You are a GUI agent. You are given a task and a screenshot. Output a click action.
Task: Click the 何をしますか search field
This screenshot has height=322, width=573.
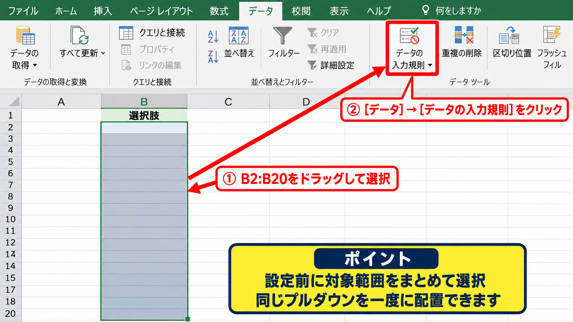click(x=458, y=11)
